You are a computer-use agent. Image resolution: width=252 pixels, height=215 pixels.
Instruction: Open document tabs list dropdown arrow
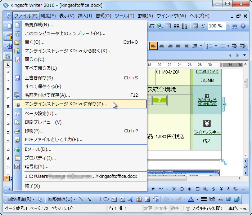click(244, 55)
